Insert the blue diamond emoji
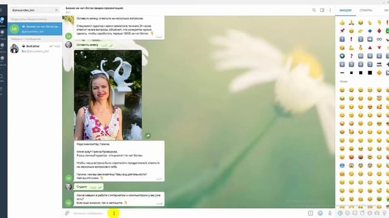 [370, 31]
